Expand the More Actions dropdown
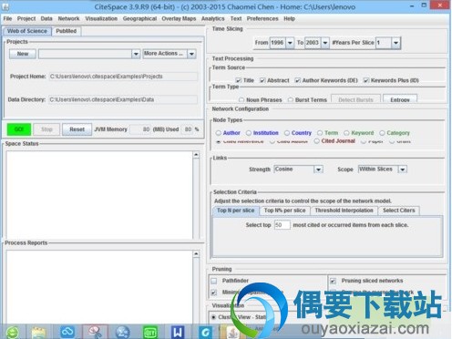The width and height of the screenshot is (452, 339). 191,54
